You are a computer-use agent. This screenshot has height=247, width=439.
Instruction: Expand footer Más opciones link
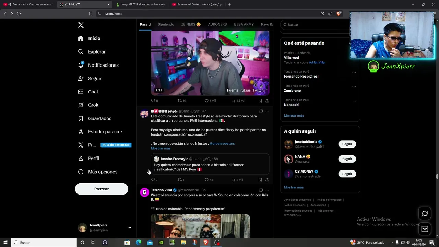[x=327, y=211]
